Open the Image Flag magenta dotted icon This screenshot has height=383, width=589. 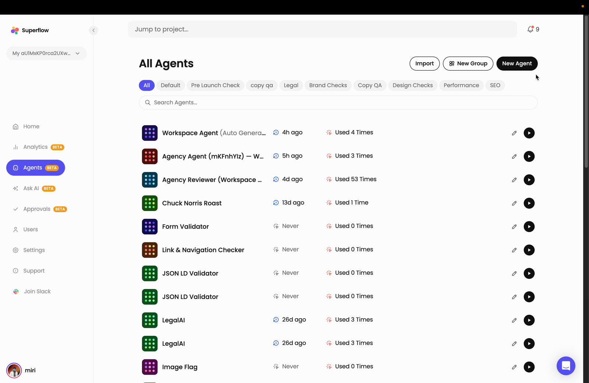150,367
